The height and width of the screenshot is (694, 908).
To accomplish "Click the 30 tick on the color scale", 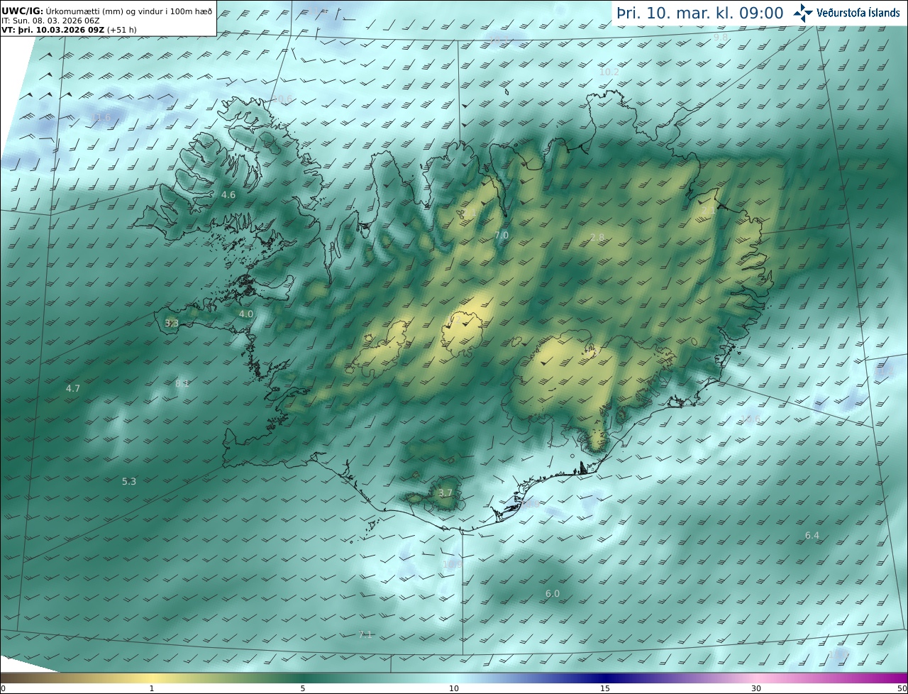I will coord(756,688).
